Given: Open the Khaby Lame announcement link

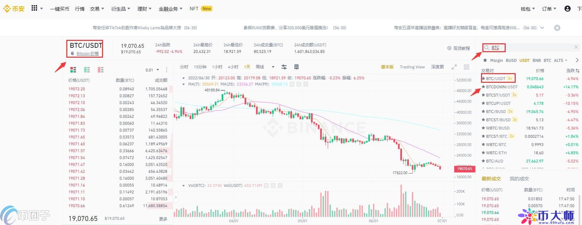Looking at the screenshot, I should coord(145,28).
